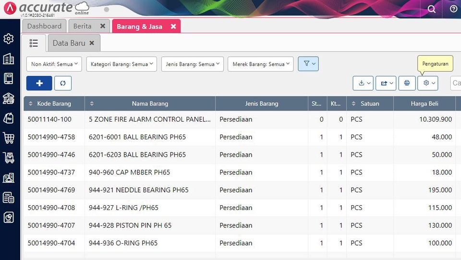Open 944-928 PISTON PIN PH 65 item

(x=130, y=225)
